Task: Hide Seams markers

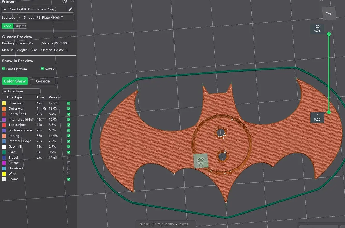Action: (69, 179)
